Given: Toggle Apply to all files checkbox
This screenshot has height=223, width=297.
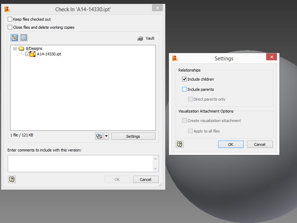Looking at the screenshot, I should pos(190,131).
